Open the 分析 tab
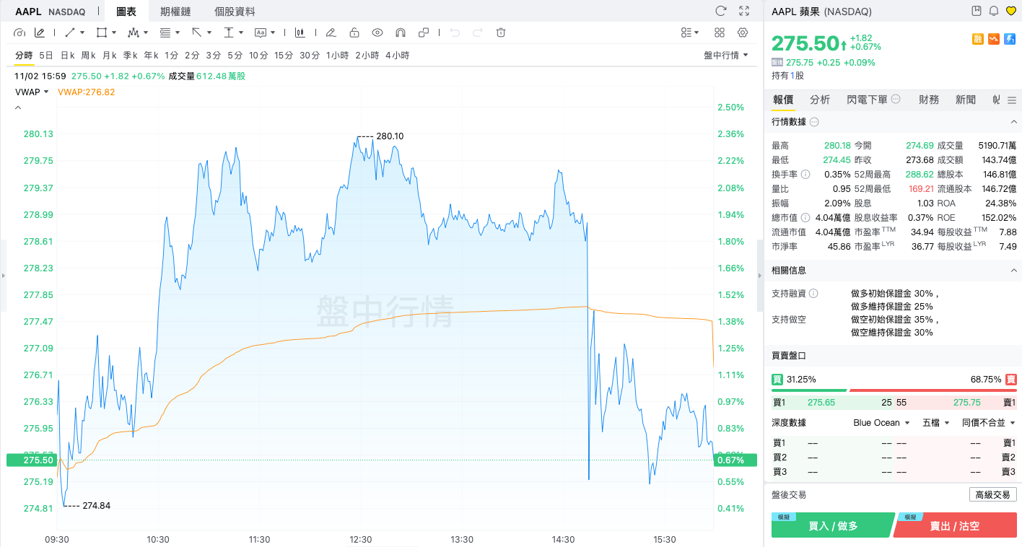 (x=820, y=100)
